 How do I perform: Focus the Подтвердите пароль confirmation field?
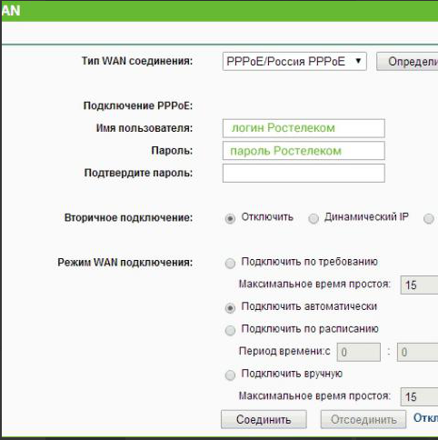304,173
